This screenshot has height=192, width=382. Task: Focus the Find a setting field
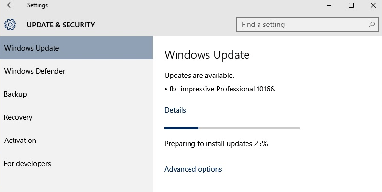(307, 25)
